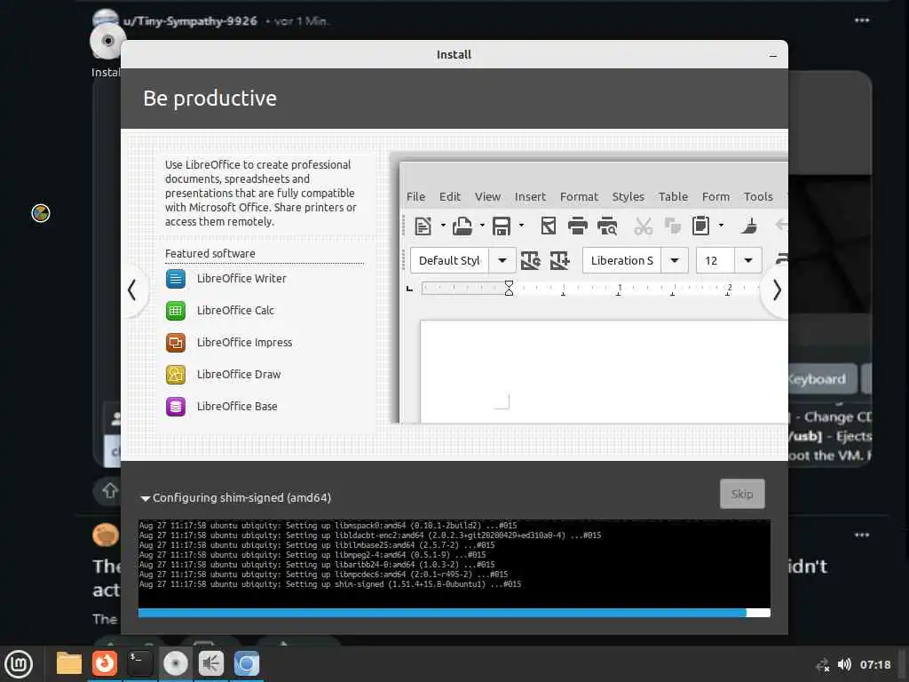Open the Edit menu in Writer preview

[x=450, y=197]
